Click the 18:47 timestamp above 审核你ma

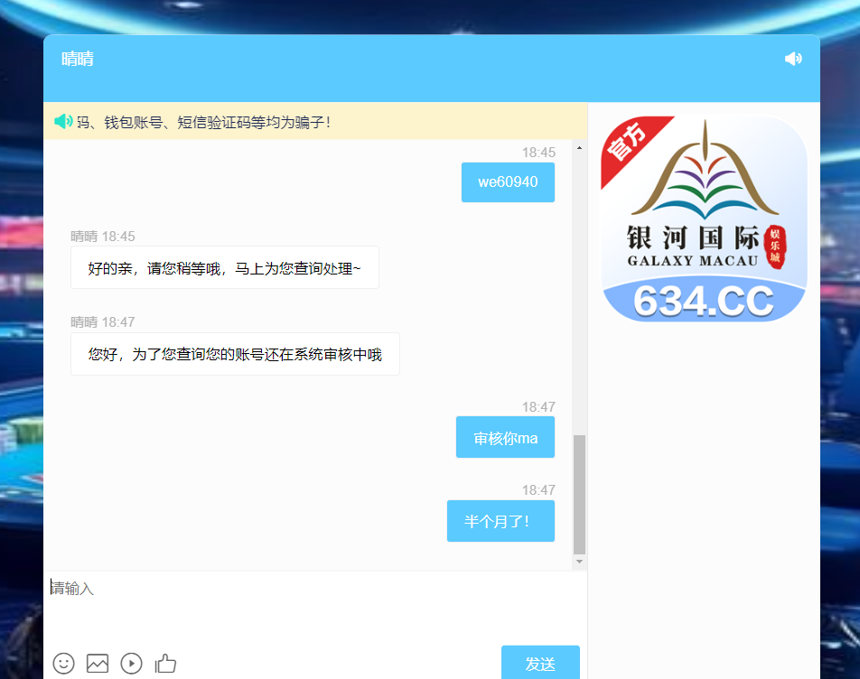541,406
